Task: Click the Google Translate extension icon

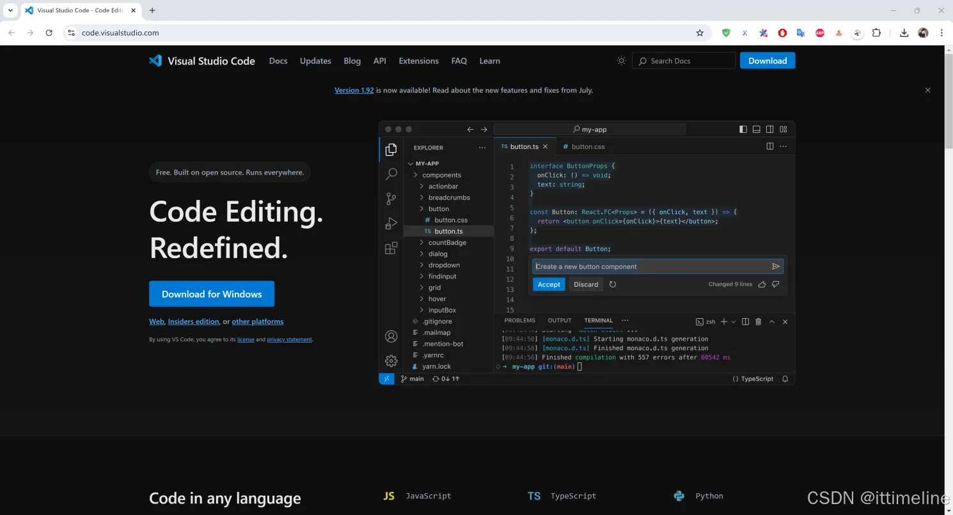Action: coord(801,33)
